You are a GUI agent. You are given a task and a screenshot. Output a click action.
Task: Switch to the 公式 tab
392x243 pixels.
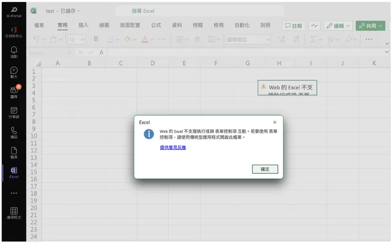coord(156,25)
